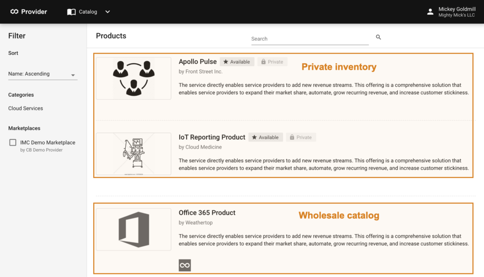Click the search magnifier icon
This screenshot has width=484, height=277.
(378, 37)
